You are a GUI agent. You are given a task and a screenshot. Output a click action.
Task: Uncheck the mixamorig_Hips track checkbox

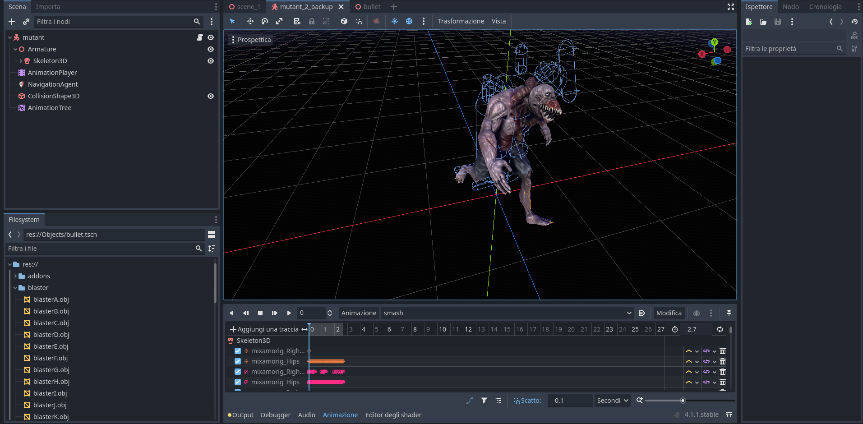pos(237,361)
